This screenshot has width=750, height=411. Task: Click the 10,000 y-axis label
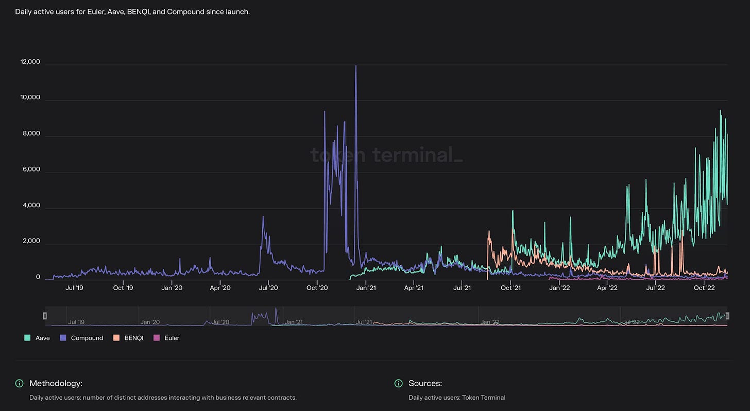coord(30,98)
